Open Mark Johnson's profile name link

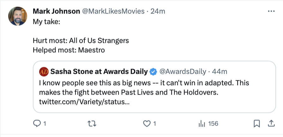coord(56,11)
